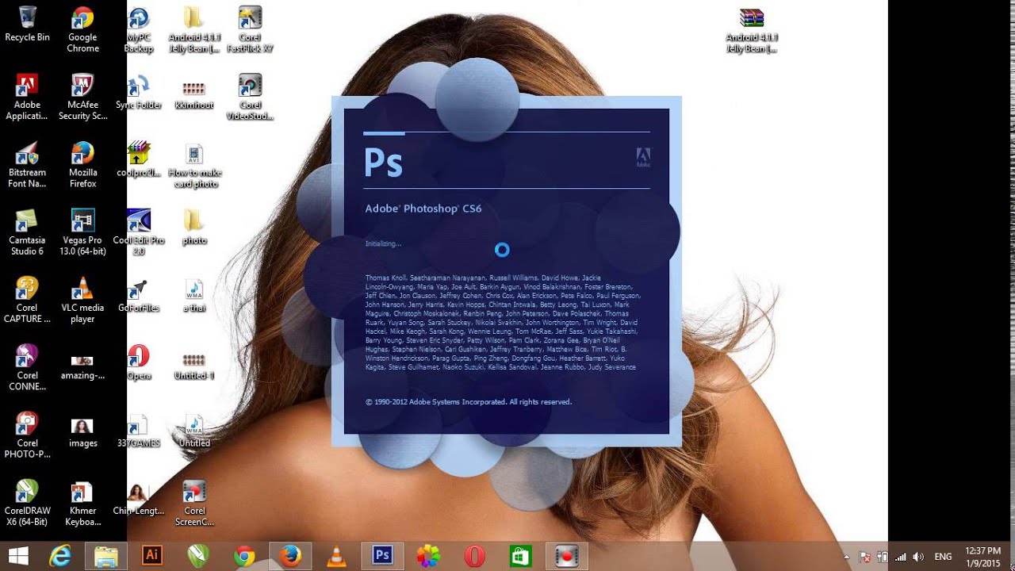
Task: Select the Sync Folder desktop shortcut
Action: point(139,93)
